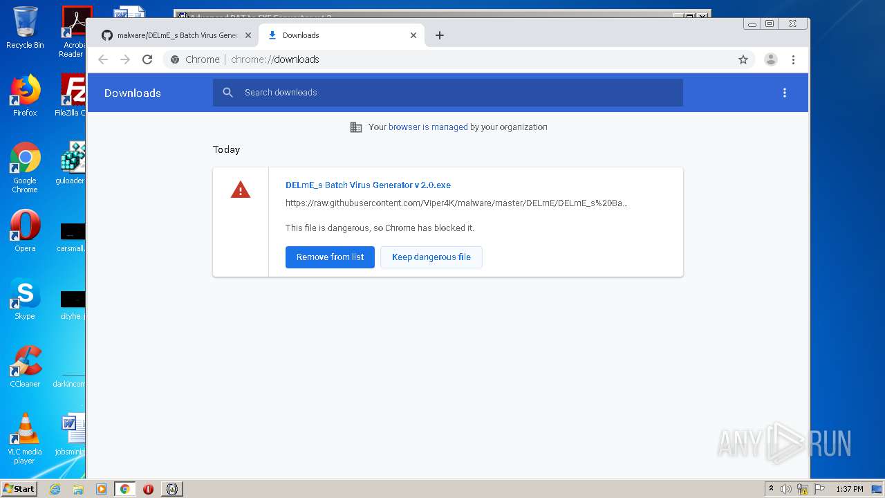
Task: Open the volume speaker tray icon
Action: pos(786,489)
